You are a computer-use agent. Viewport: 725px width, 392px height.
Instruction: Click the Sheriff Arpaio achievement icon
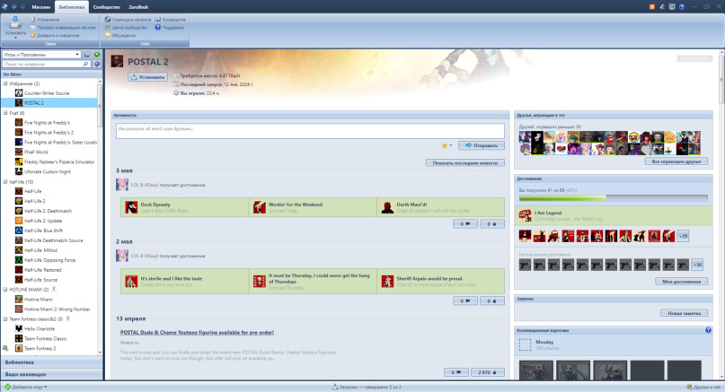(x=387, y=281)
